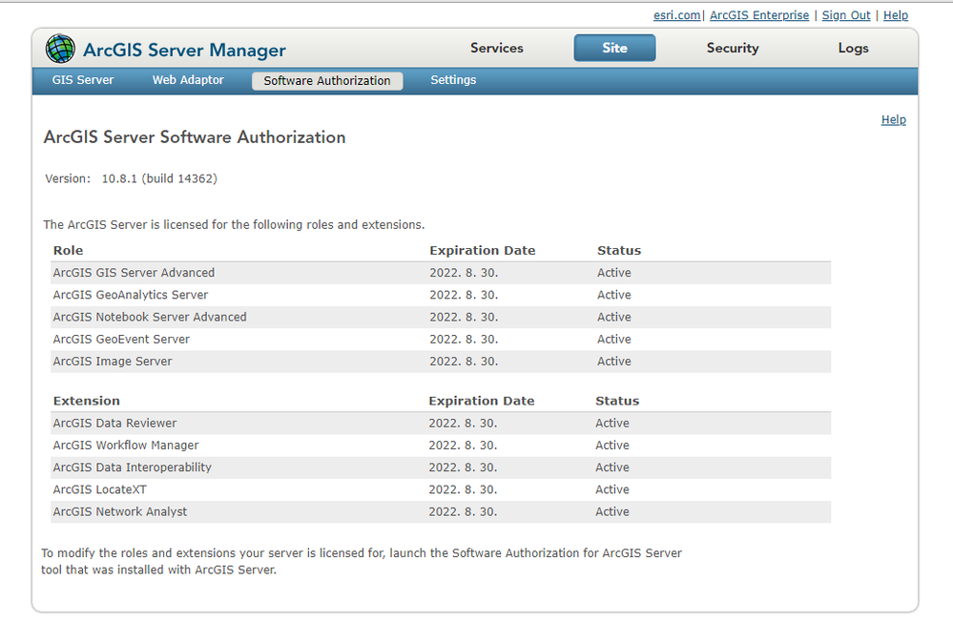This screenshot has width=953, height=643.
Task: Open the Settings subtab
Action: click(x=453, y=81)
